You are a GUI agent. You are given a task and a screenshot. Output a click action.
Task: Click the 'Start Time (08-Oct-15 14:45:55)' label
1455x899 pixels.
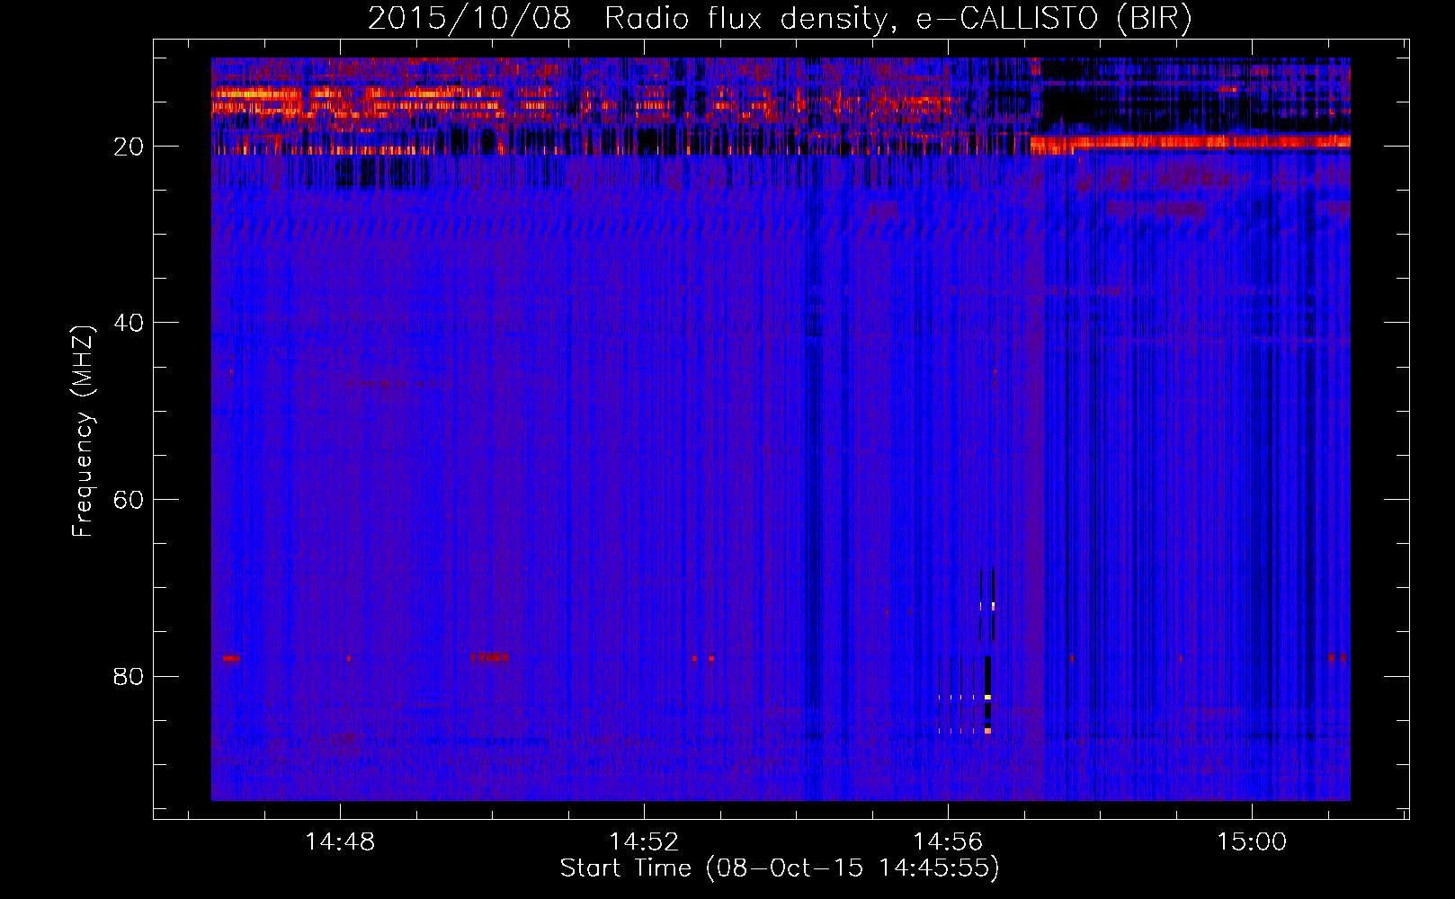pos(780,868)
